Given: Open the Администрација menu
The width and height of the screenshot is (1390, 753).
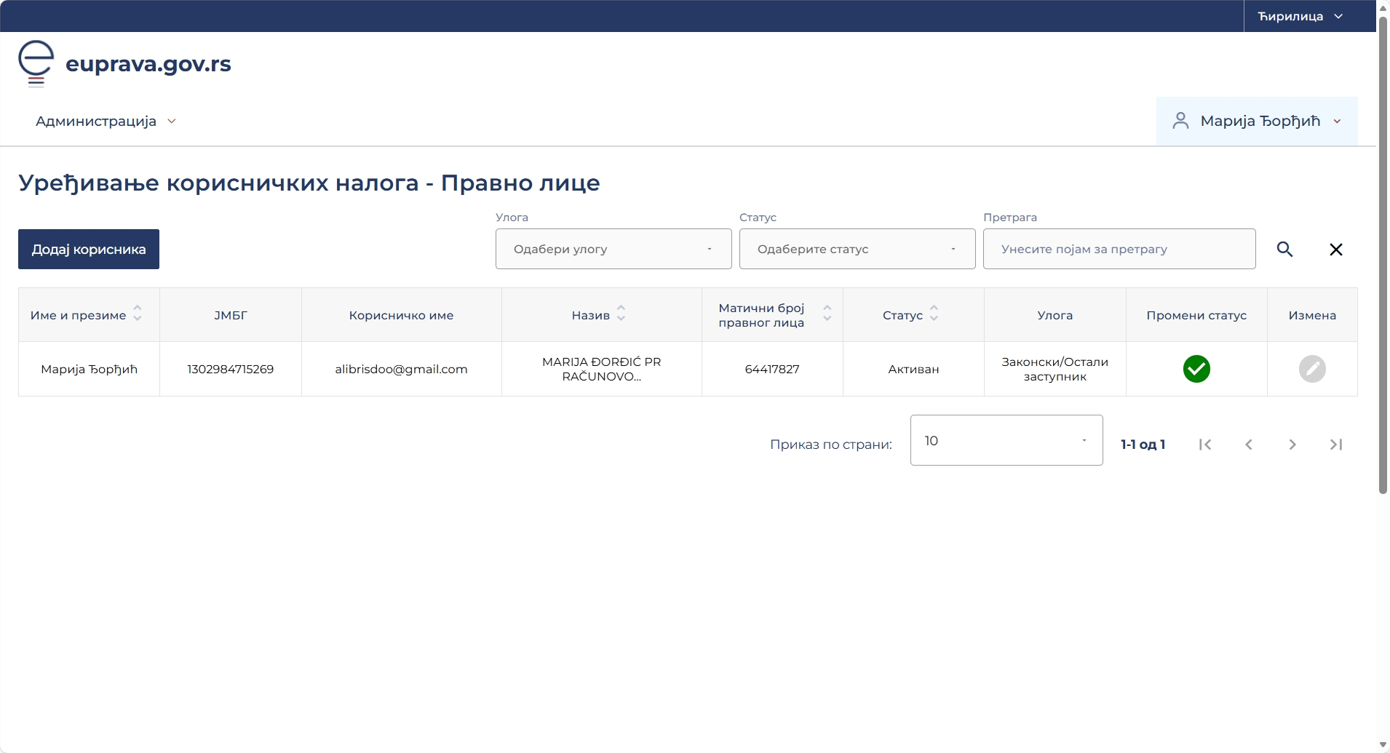Looking at the screenshot, I should [106, 121].
